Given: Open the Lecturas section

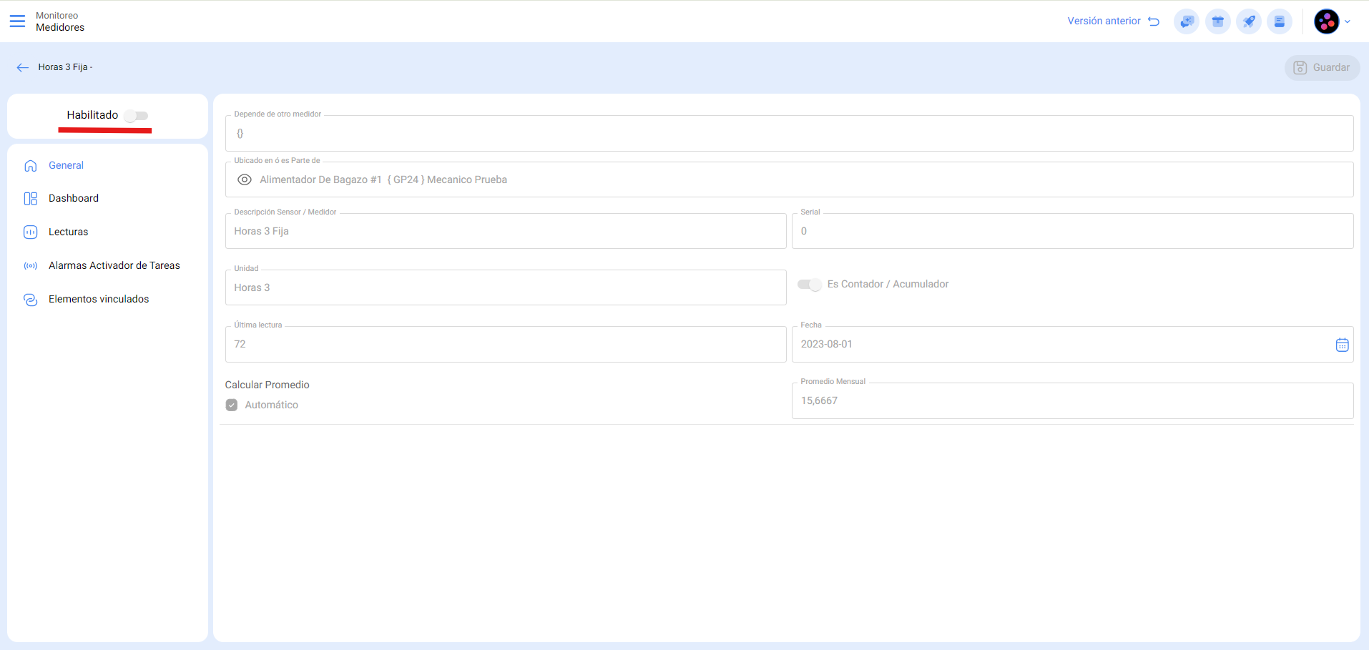Looking at the screenshot, I should pyautogui.click(x=69, y=232).
